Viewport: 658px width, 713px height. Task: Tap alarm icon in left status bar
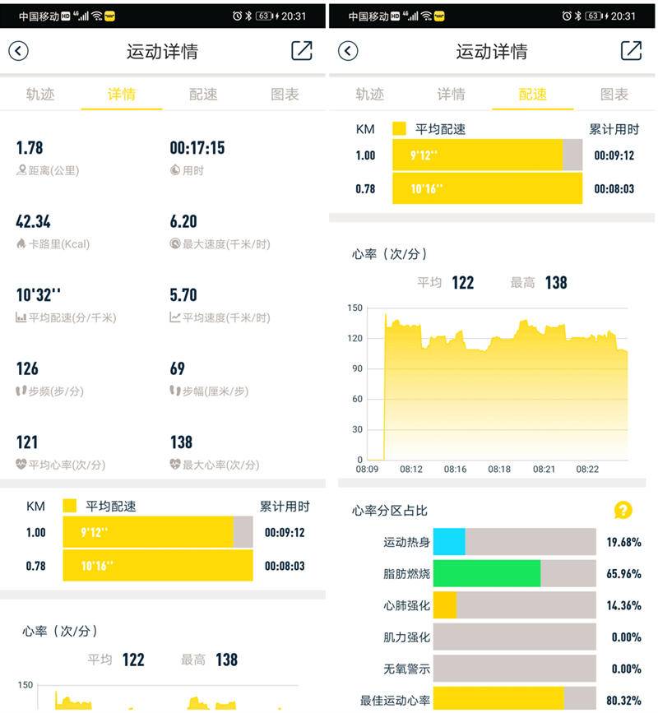[237, 16]
